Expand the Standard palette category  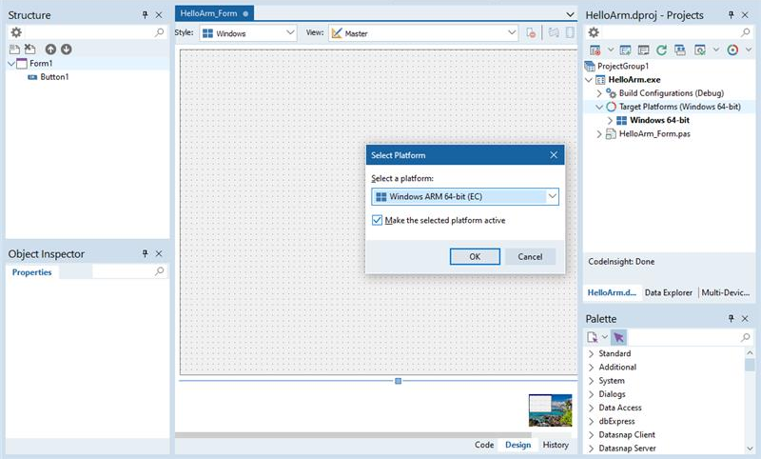pos(591,353)
